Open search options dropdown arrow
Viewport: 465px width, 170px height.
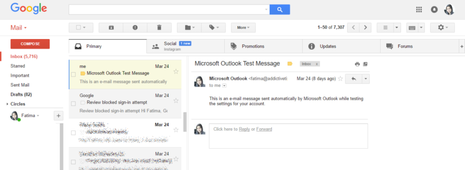[x=266, y=10]
